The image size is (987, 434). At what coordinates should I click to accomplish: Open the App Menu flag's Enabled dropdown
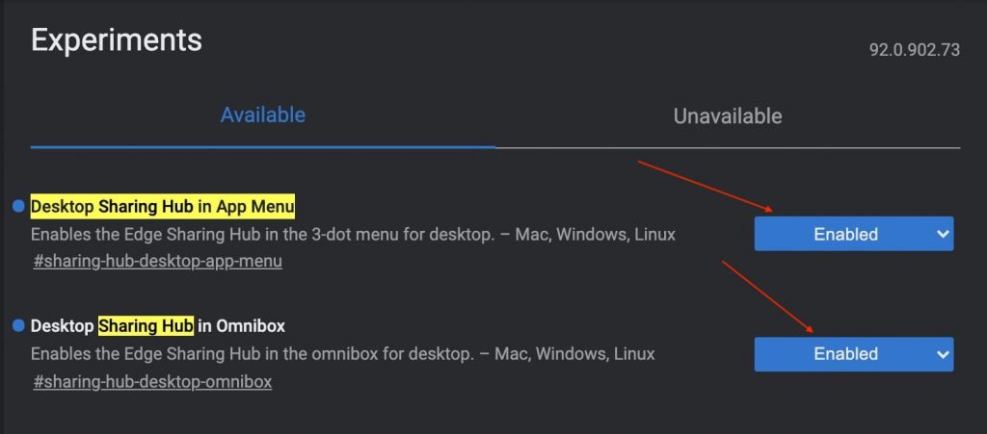point(854,234)
